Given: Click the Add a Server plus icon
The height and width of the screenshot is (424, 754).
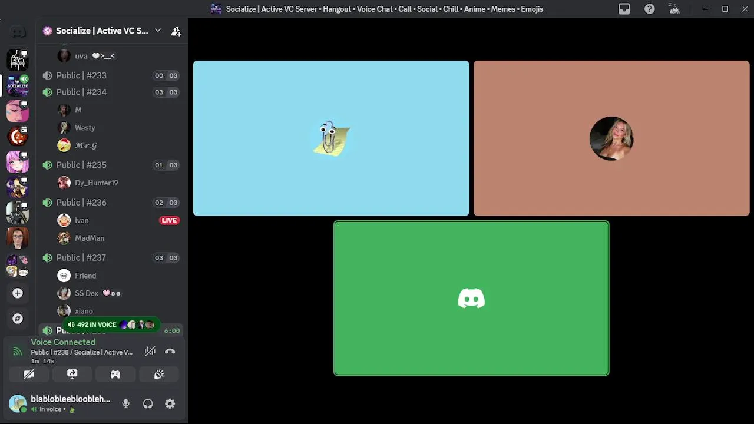Looking at the screenshot, I should [x=18, y=293].
